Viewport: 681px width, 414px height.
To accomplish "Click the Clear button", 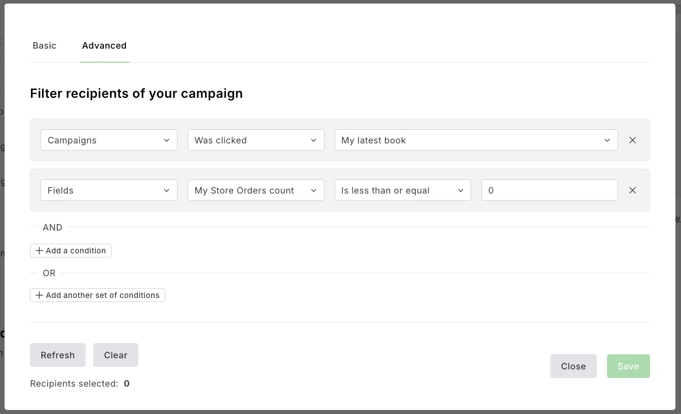I will 116,355.
